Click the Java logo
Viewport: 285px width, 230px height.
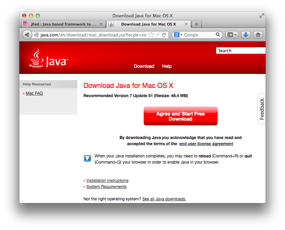point(49,58)
